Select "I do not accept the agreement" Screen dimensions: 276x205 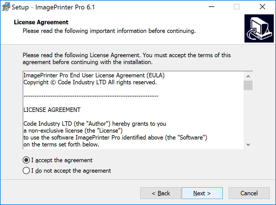(67, 171)
